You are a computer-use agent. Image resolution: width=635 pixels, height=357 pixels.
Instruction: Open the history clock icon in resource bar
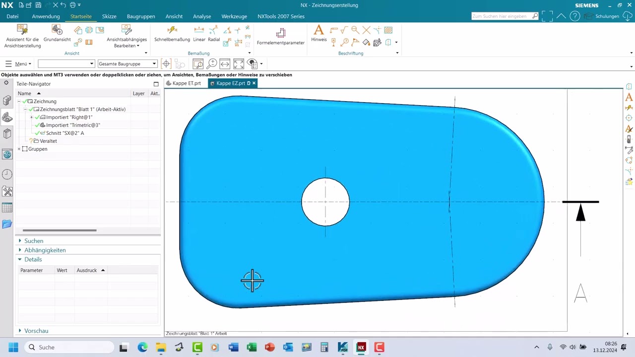coord(7,175)
